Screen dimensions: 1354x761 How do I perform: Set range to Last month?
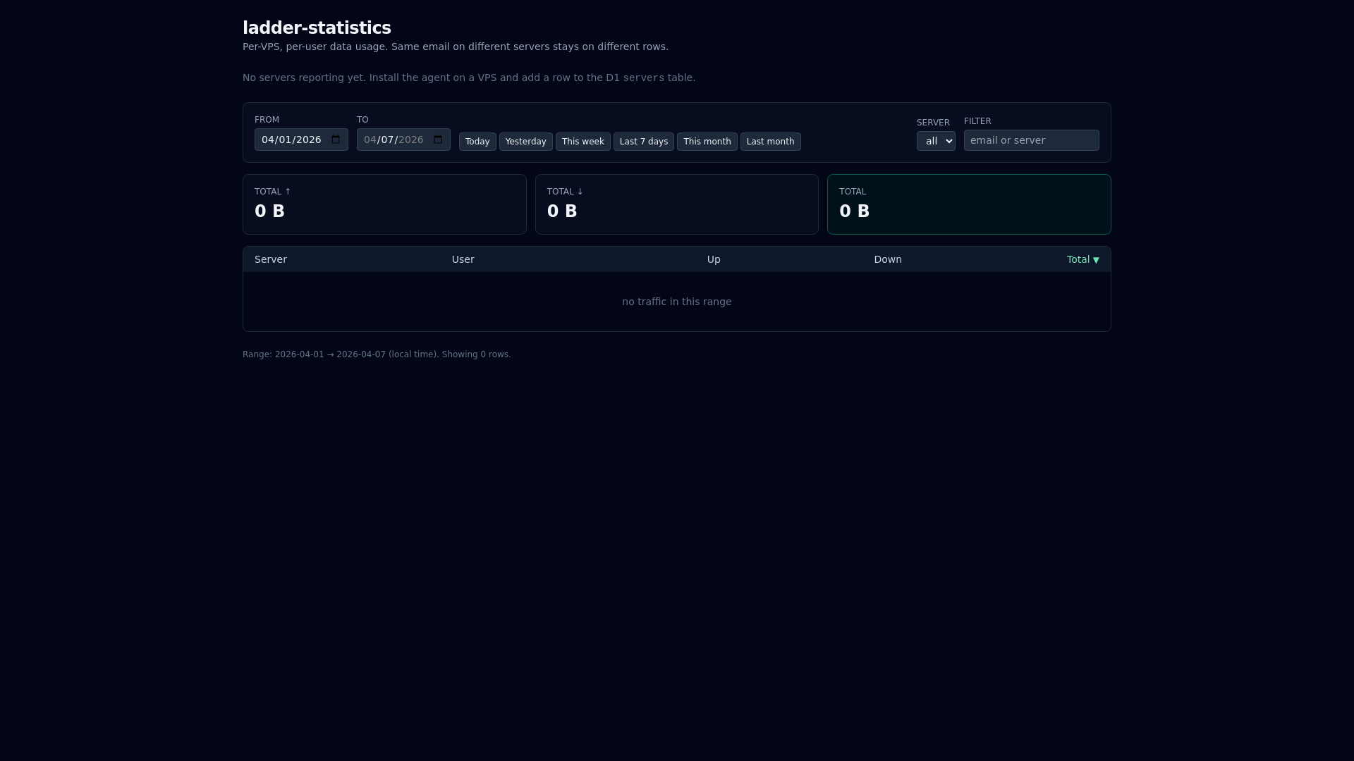(771, 142)
